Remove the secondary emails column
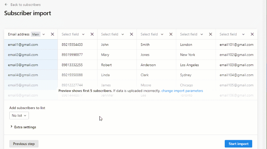Image resolution: width=267 pixels, height=149 pixels. click(252, 34)
